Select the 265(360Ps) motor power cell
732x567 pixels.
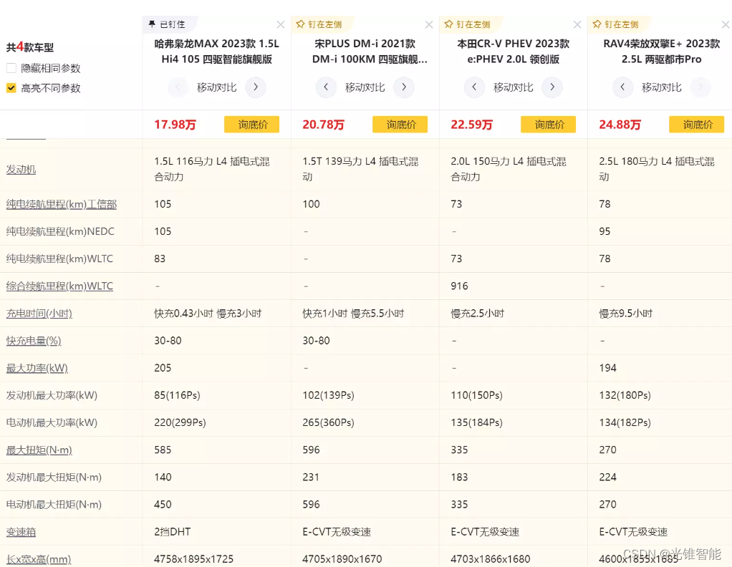(x=328, y=423)
